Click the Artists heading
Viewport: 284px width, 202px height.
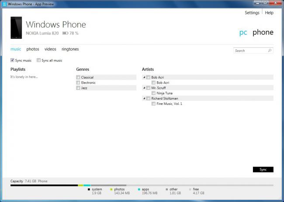148,69
